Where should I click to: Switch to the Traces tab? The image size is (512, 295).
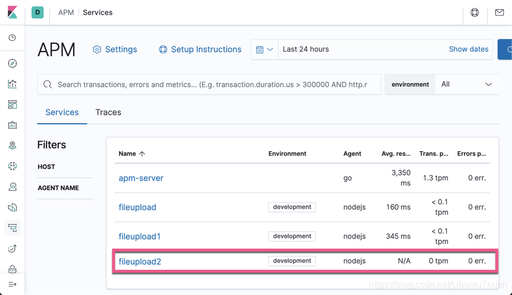pyautogui.click(x=108, y=112)
